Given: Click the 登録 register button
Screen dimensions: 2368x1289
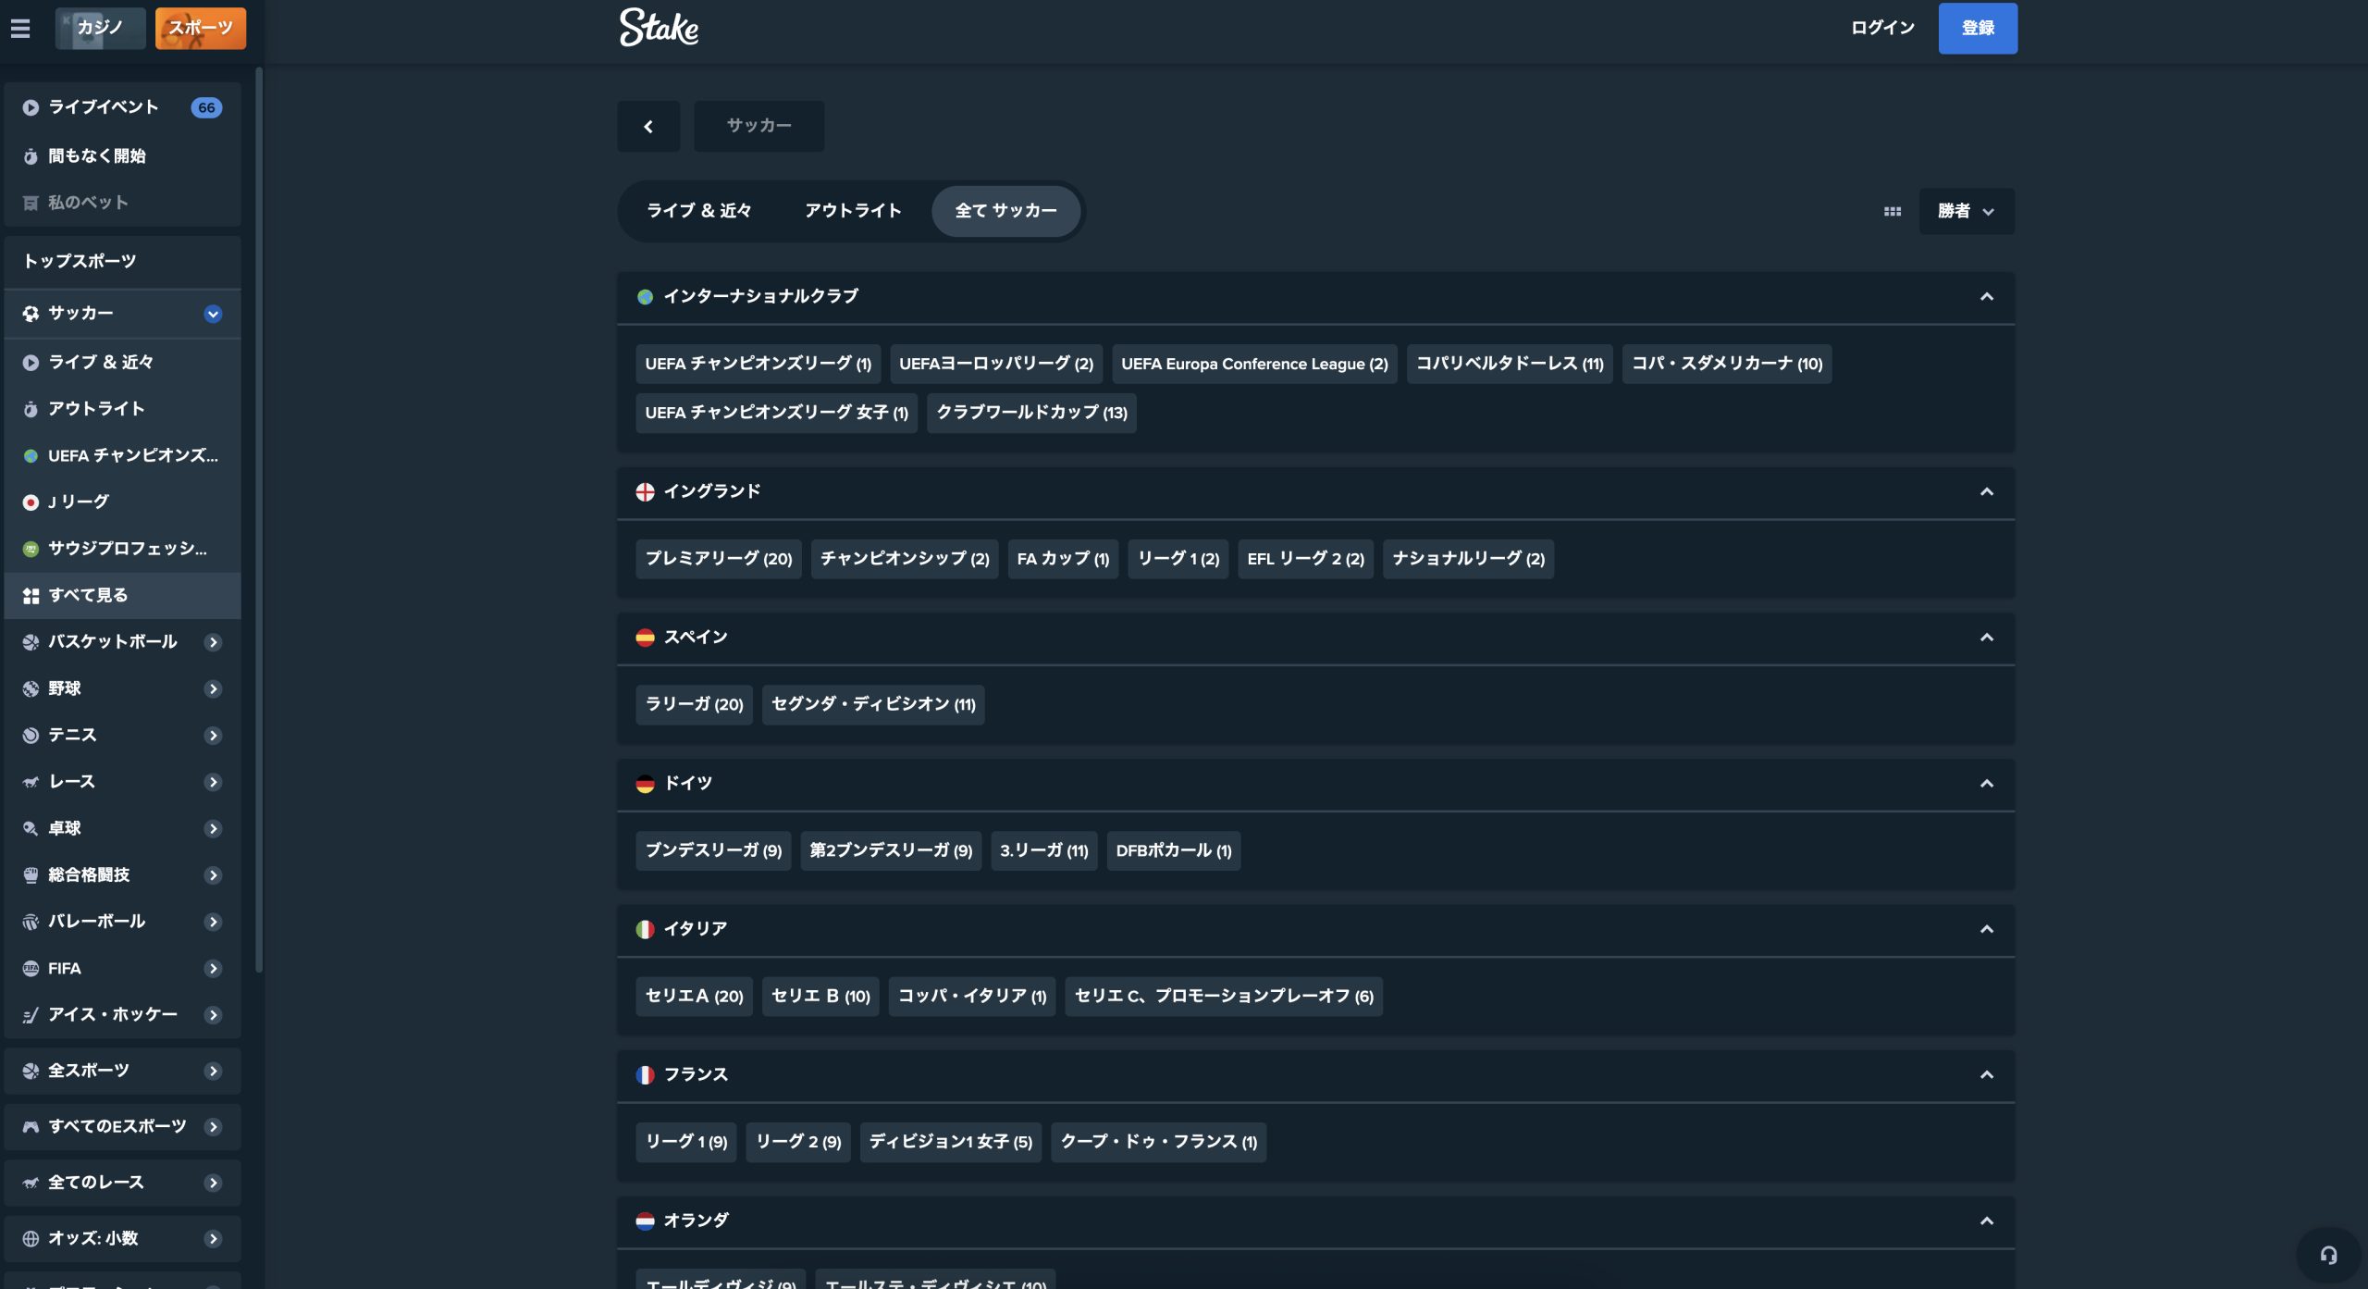Looking at the screenshot, I should tap(1978, 29).
